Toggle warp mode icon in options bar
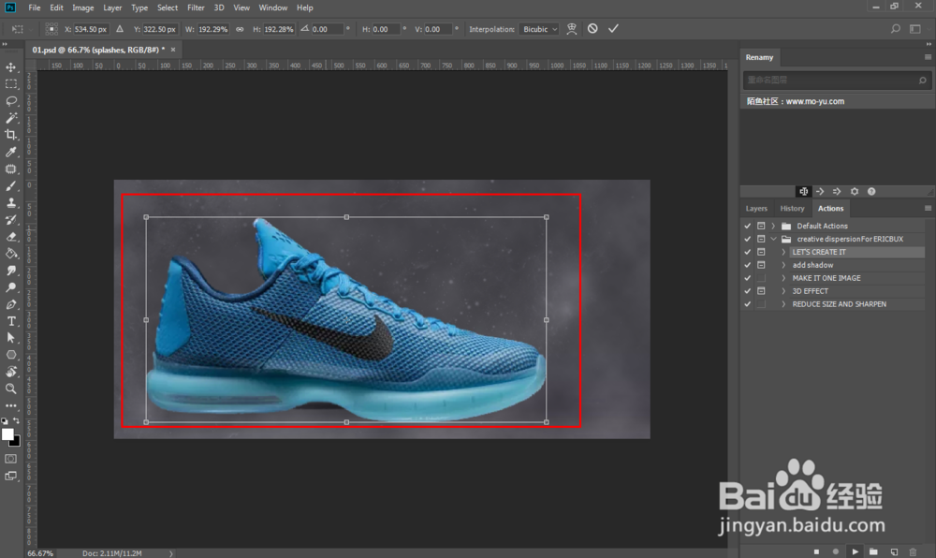This screenshot has width=936, height=558. tap(572, 29)
